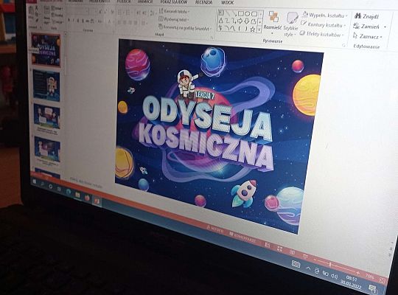Click the Zamień (Replace) command

(x=367, y=26)
